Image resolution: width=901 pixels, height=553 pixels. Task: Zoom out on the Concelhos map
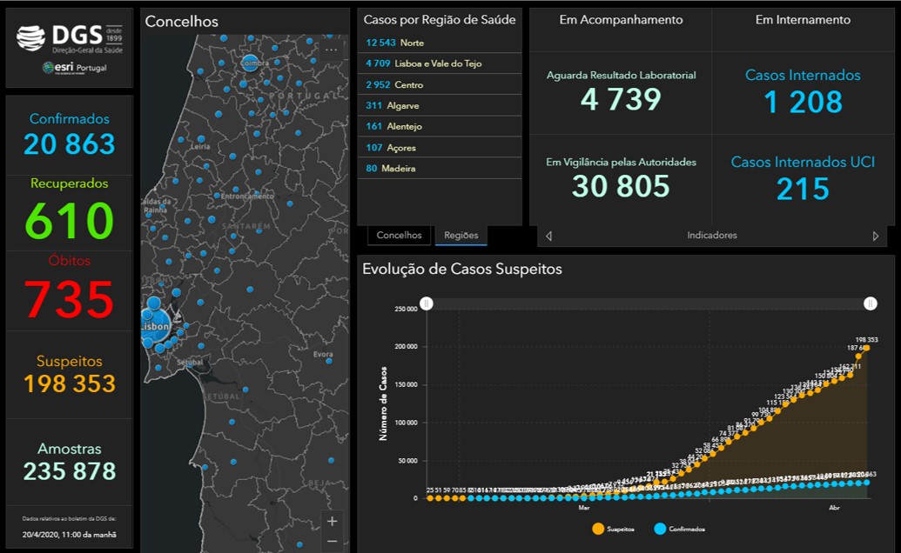[332, 541]
